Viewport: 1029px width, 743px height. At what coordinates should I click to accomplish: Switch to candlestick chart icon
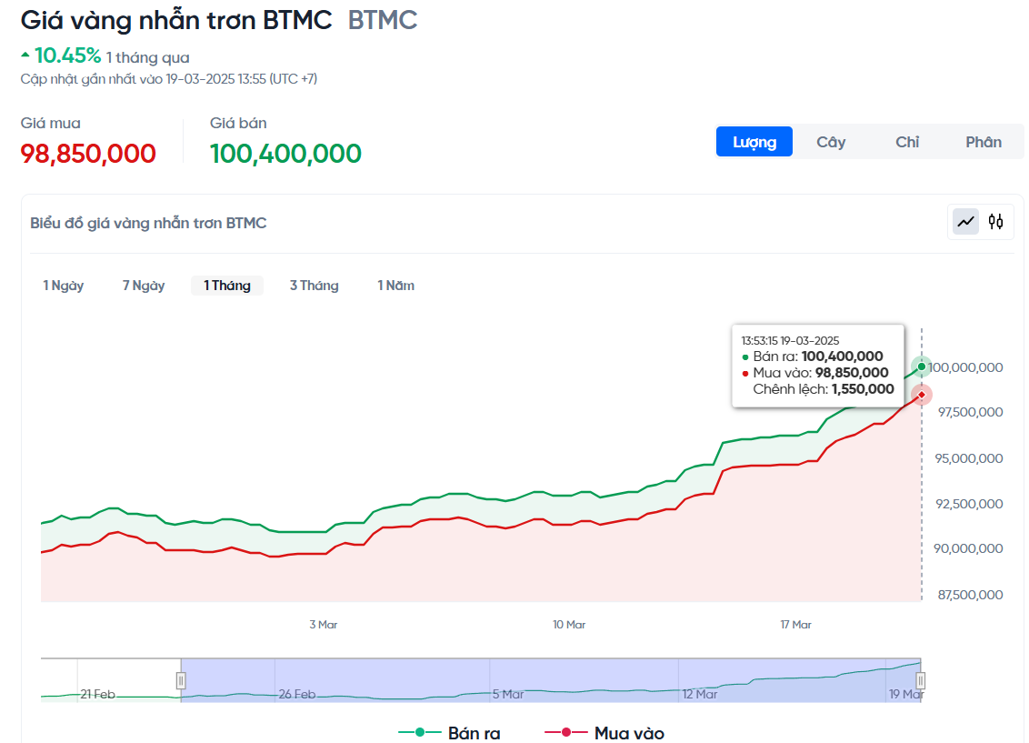click(996, 221)
